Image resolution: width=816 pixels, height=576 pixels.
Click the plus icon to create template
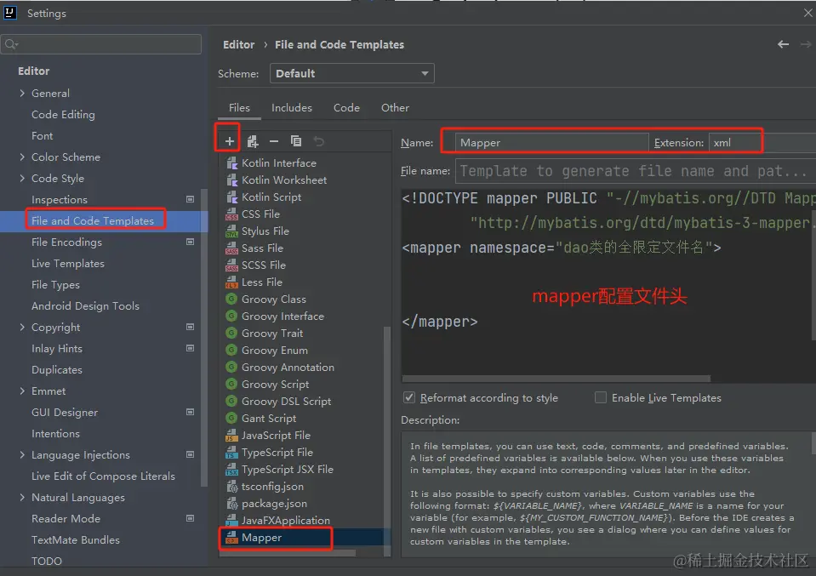click(229, 141)
